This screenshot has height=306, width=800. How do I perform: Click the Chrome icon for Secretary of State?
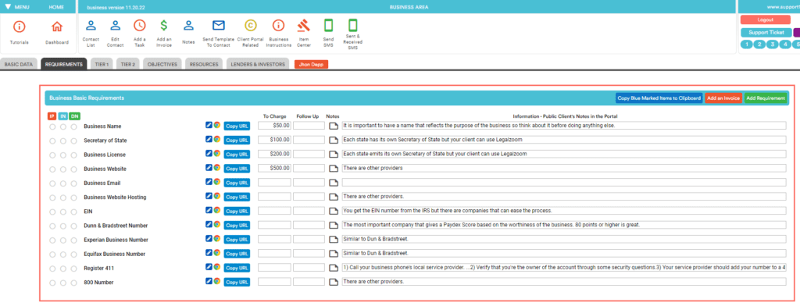click(217, 139)
